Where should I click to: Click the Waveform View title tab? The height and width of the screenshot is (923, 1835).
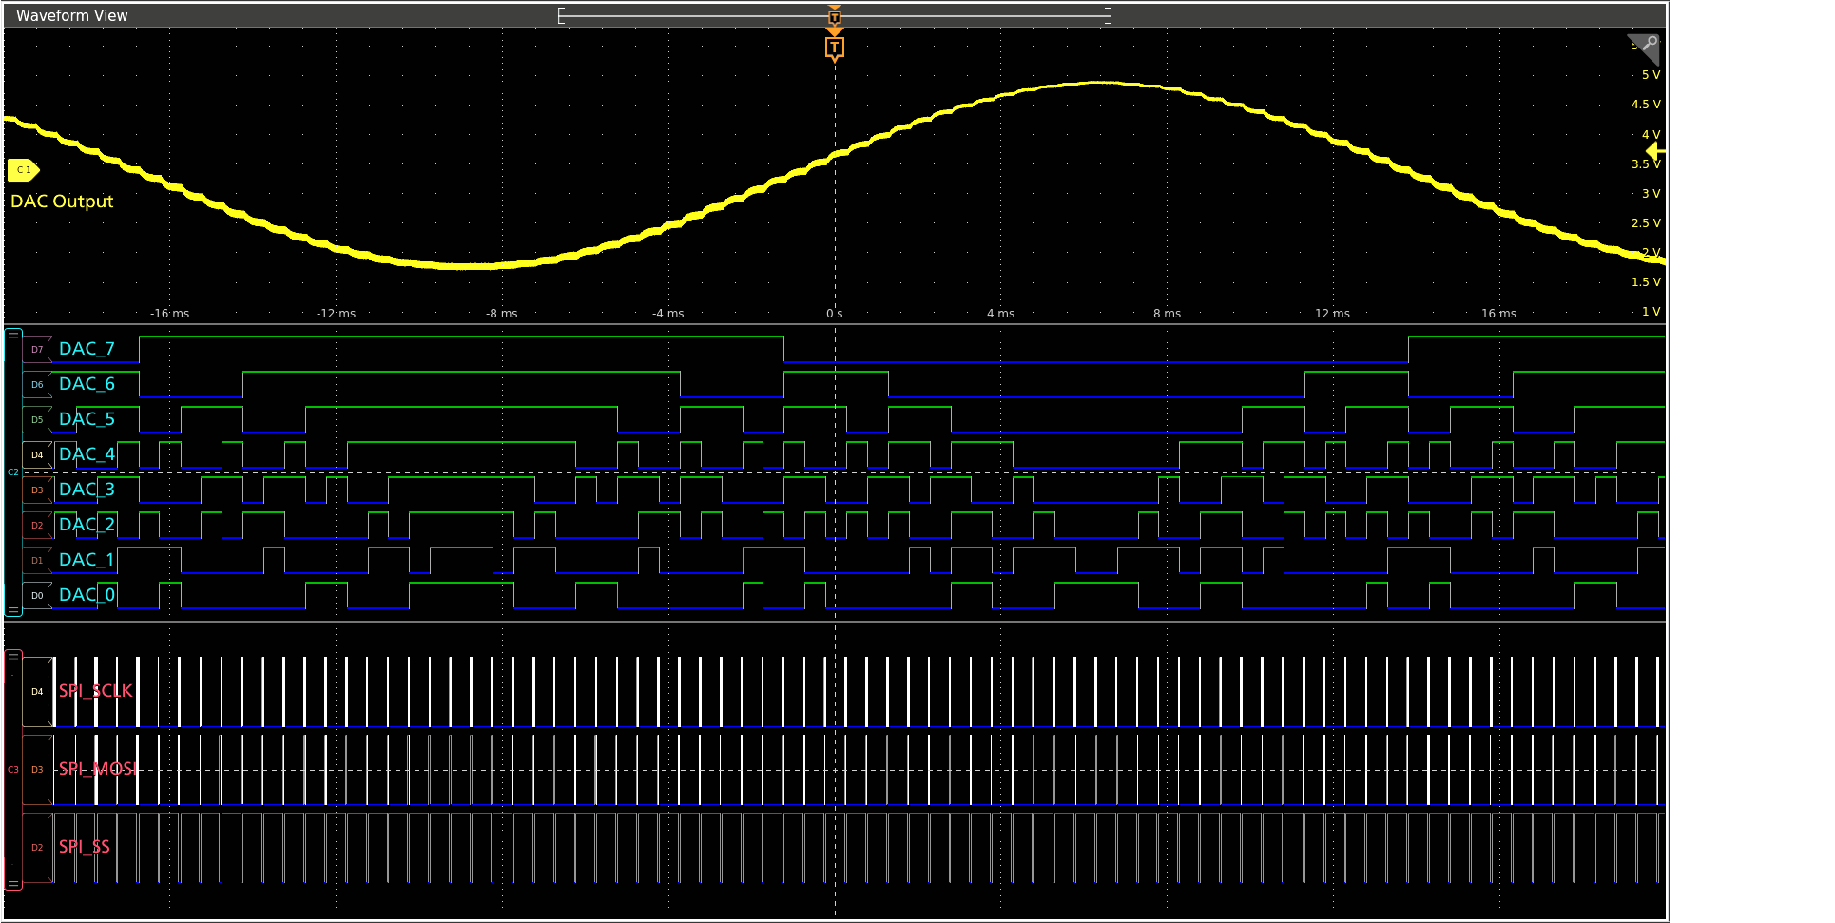[x=71, y=14]
